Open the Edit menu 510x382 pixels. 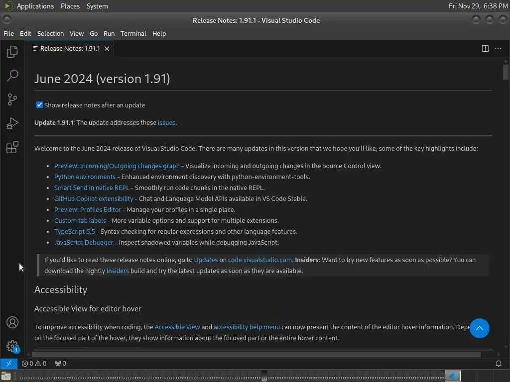point(25,33)
